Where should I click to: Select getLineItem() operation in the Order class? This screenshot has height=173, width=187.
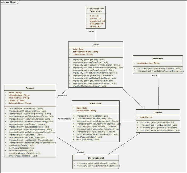(x=93, y=81)
